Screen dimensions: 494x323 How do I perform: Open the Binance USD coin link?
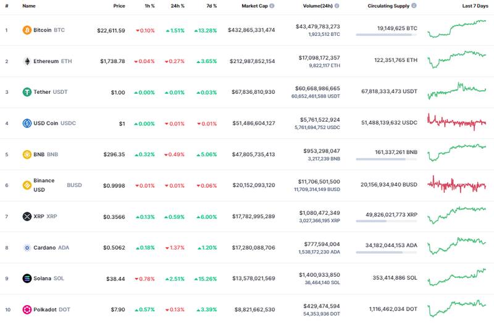pos(44,185)
